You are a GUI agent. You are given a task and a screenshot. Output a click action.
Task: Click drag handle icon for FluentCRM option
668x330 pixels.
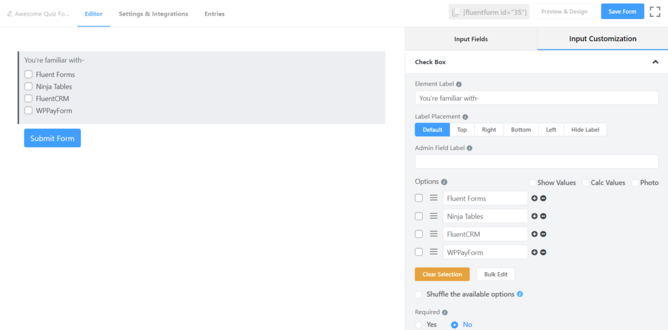(434, 233)
